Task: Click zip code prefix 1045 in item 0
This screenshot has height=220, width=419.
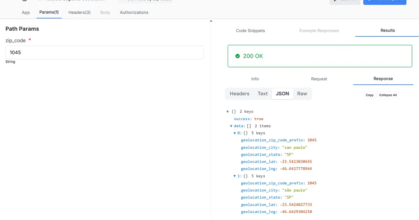Action: pos(312,140)
